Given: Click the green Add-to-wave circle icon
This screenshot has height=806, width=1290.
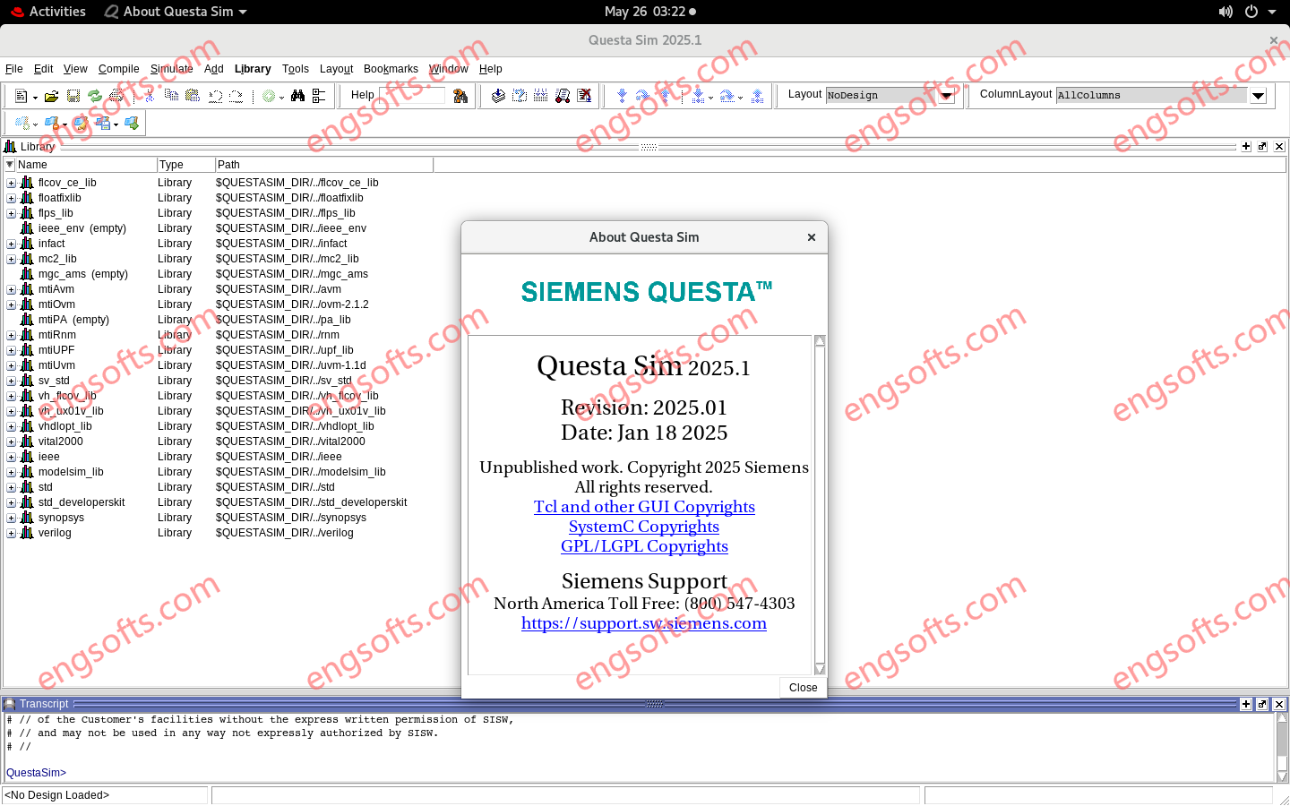Looking at the screenshot, I should [269, 96].
